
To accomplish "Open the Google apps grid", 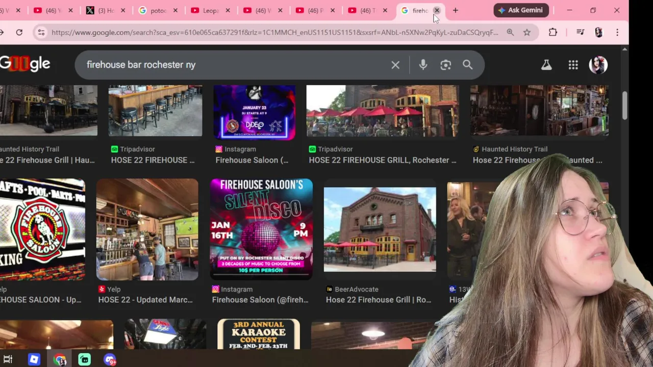I will (573, 65).
